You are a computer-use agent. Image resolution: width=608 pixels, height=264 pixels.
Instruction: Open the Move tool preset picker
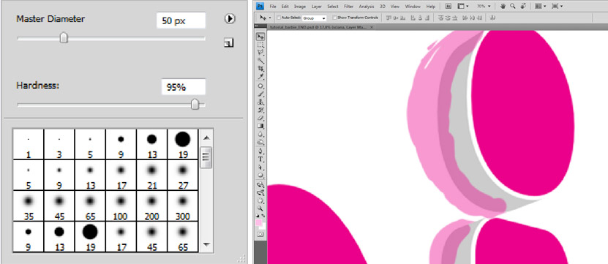click(x=266, y=18)
